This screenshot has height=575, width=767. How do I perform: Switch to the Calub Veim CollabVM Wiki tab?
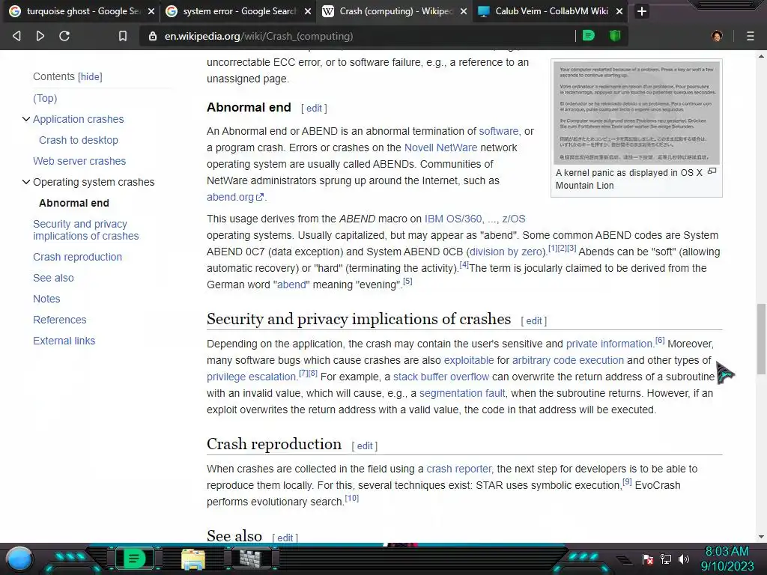551,11
